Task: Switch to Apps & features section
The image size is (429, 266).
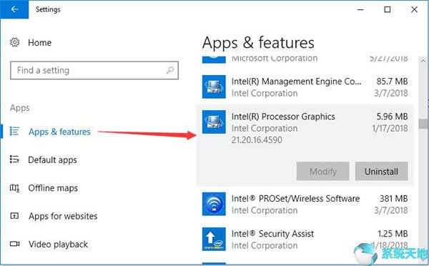Action: tap(59, 132)
